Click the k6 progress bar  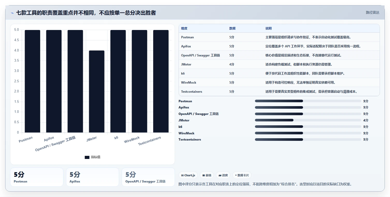click(308, 127)
